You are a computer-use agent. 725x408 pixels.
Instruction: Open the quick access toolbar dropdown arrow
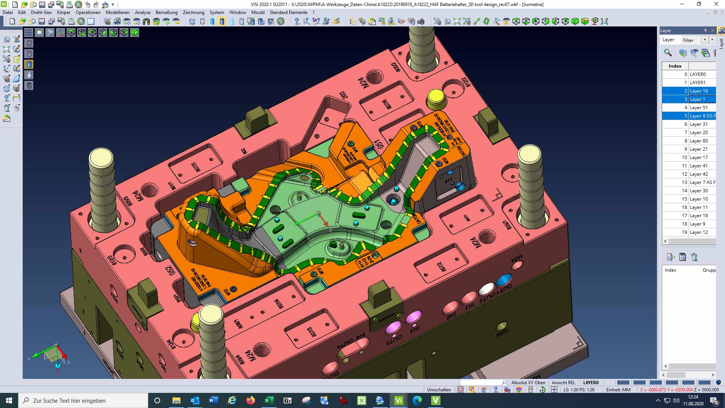point(113,5)
